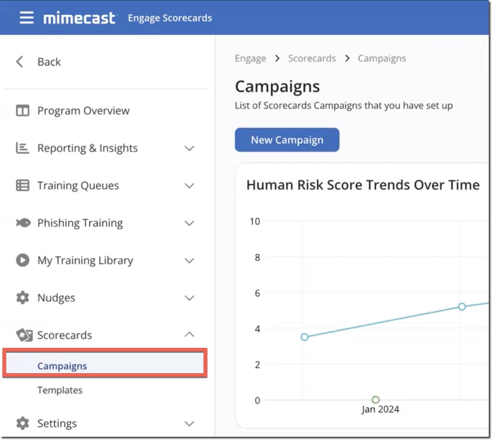Open the Mimecast hamburger menu
The height and width of the screenshot is (440, 492).
coord(26,18)
